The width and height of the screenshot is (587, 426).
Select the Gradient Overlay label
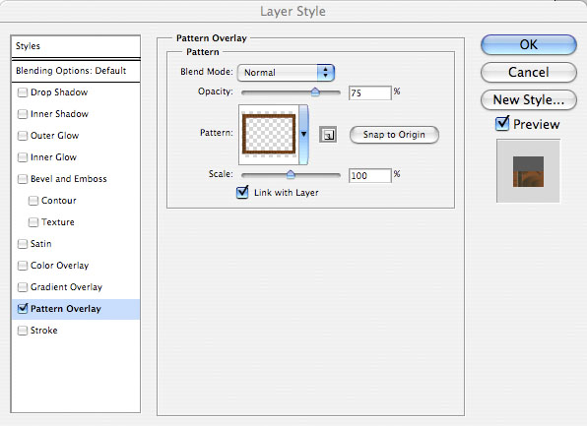tap(66, 287)
